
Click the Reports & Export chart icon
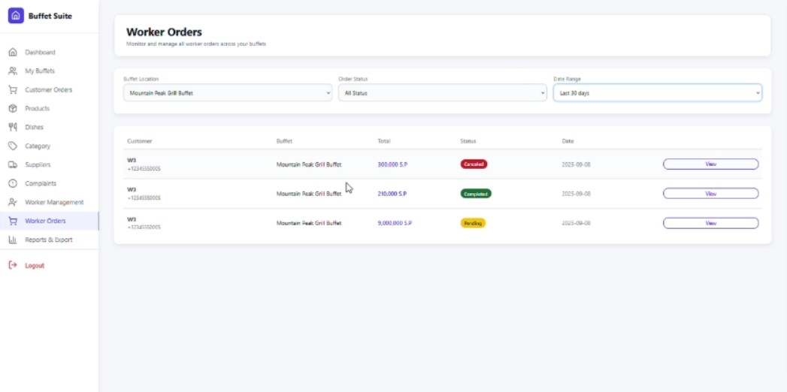13,240
